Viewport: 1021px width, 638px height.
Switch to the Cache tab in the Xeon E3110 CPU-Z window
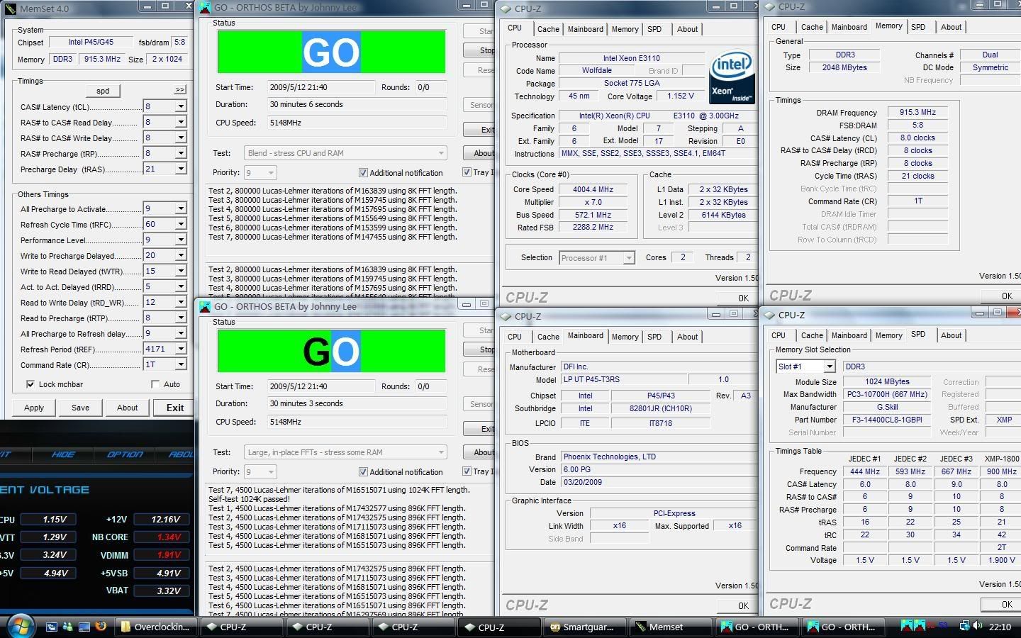pos(548,29)
